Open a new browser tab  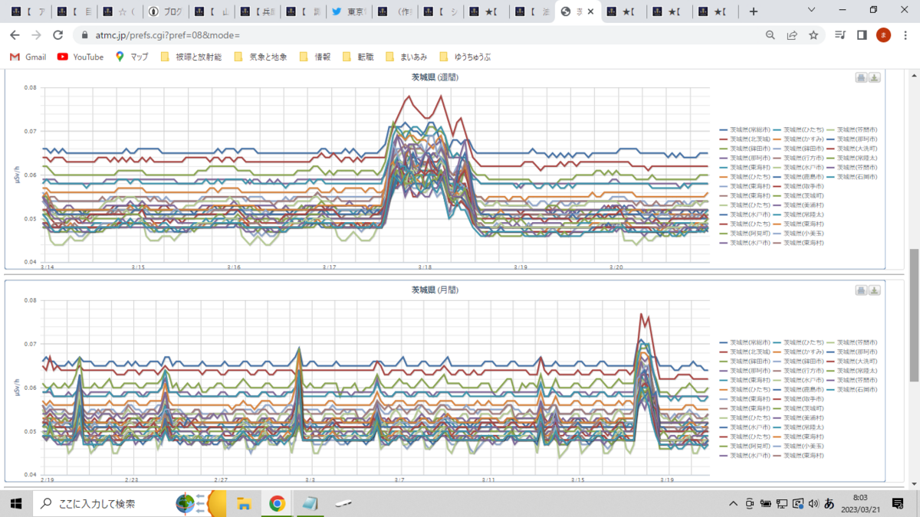coord(754,11)
